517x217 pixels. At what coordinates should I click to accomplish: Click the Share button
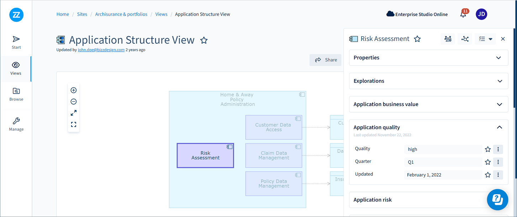pyautogui.click(x=326, y=60)
